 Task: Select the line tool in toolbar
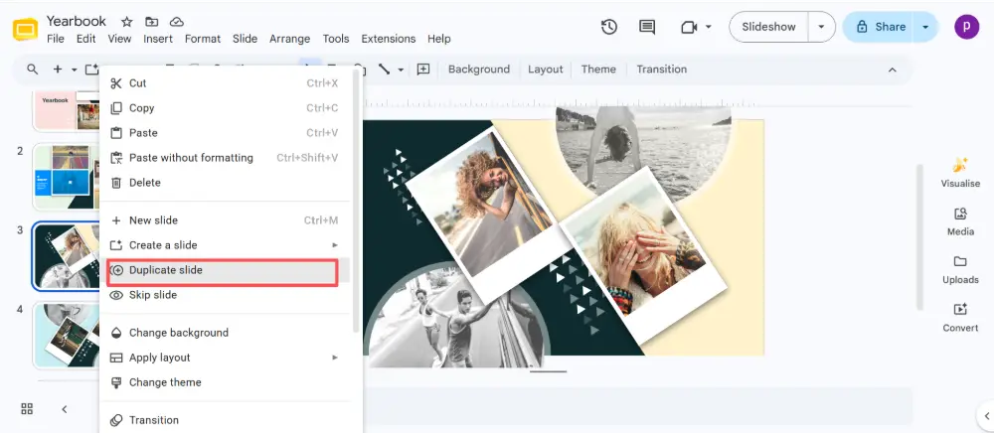[x=384, y=70]
